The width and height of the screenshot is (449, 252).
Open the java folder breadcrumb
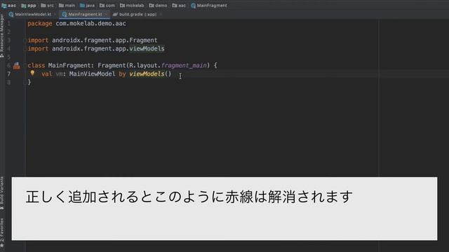pyautogui.click(x=87, y=6)
